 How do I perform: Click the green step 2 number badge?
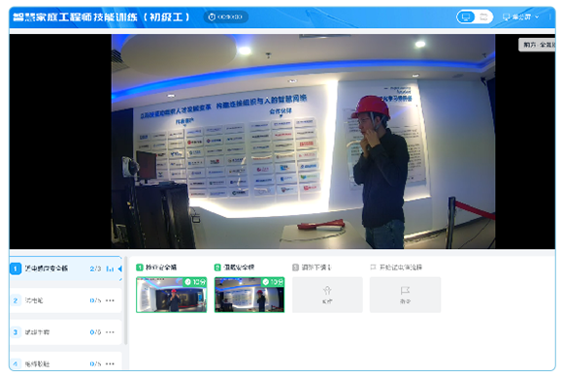(x=217, y=268)
